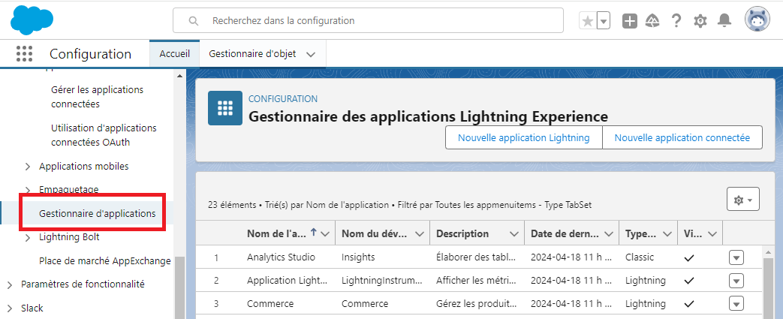The height and width of the screenshot is (319, 783).
Task: Open Nom de l'application column menu chevron
Action: pyautogui.click(x=325, y=233)
